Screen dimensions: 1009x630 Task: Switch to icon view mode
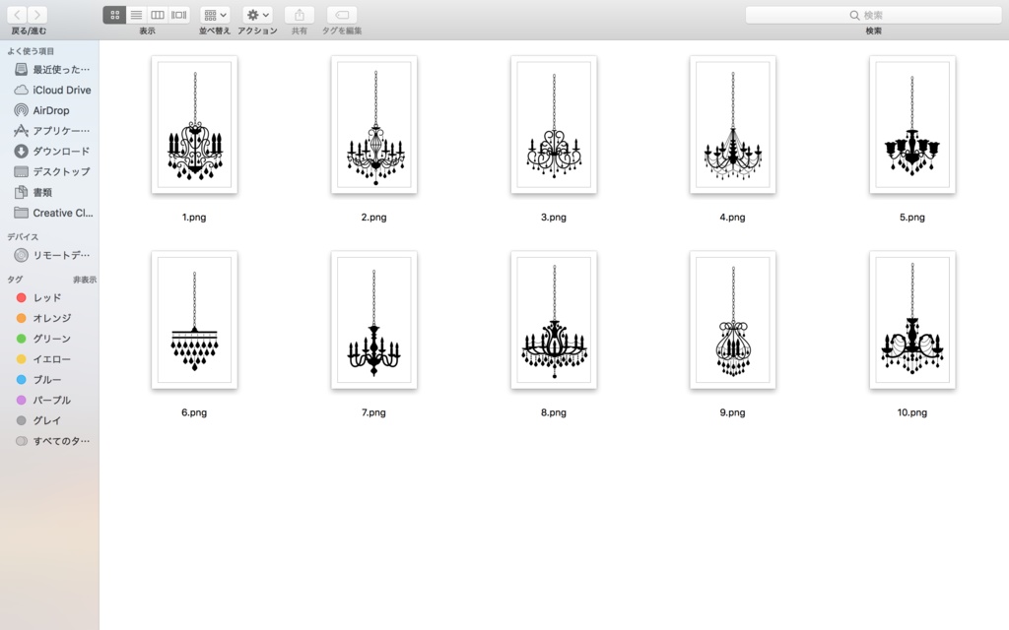click(x=114, y=15)
